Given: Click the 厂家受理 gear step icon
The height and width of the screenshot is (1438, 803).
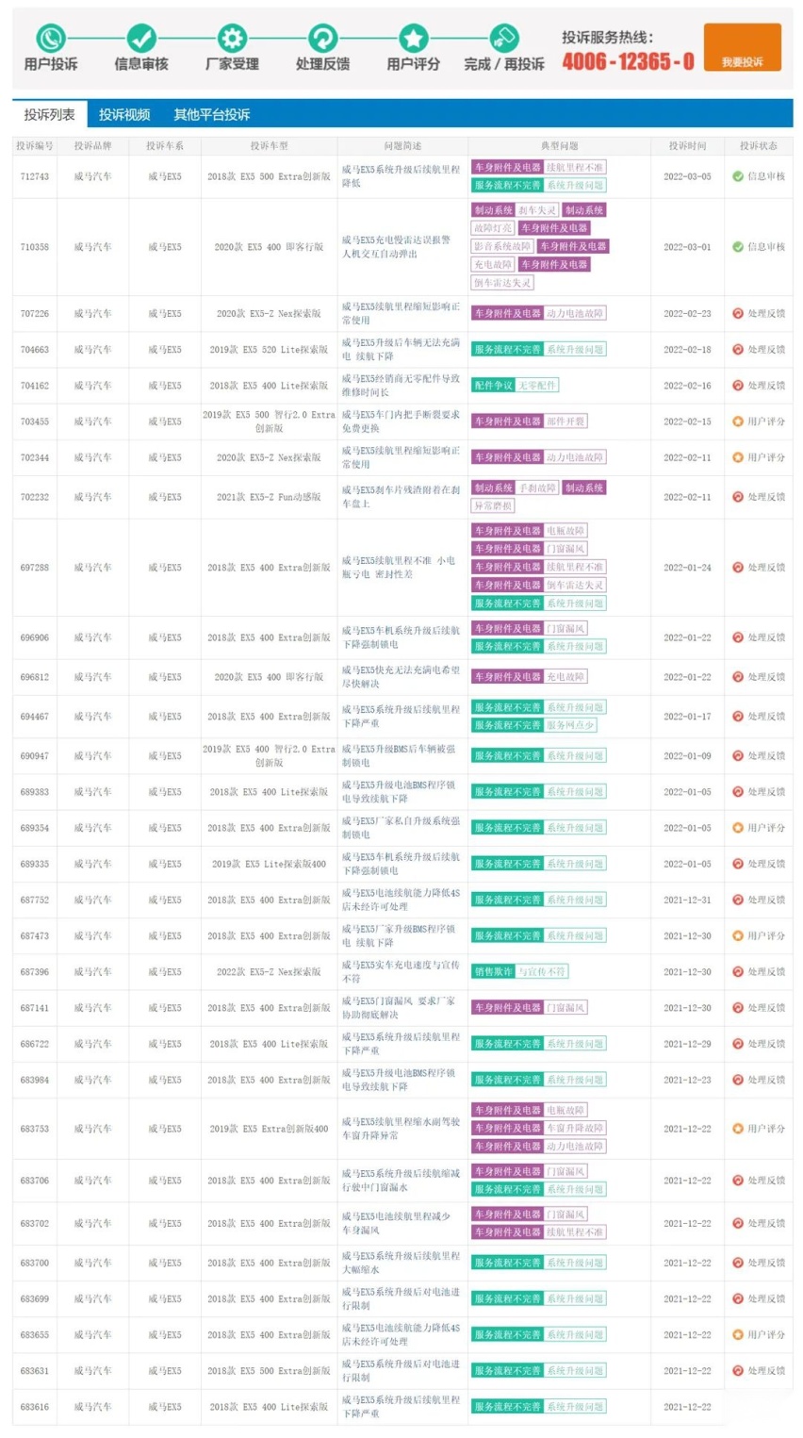Looking at the screenshot, I should click(x=232, y=38).
